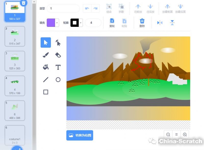Choose the Line tool
The image size is (204, 150).
pyautogui.click(x=46, y=80)
